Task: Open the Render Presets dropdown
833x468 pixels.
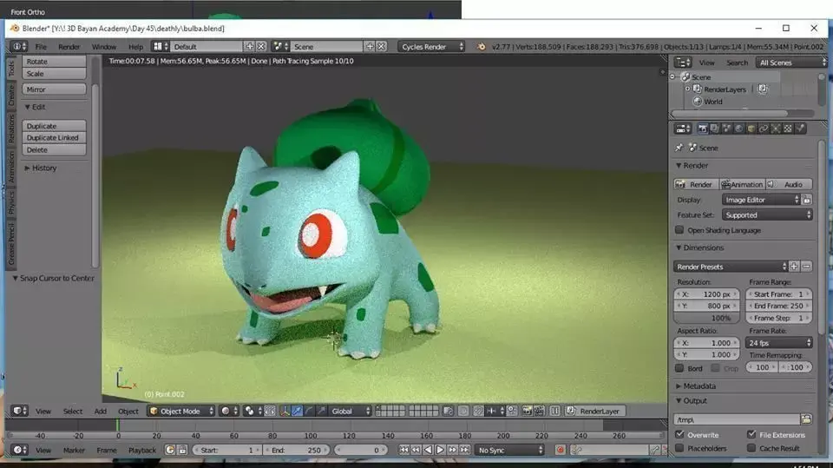Action: click(x=731, y=267)
